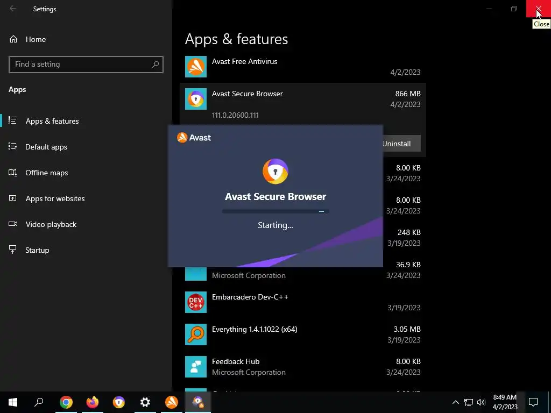Click the Avast uninstaller taskbar icon

pos(198,402)
